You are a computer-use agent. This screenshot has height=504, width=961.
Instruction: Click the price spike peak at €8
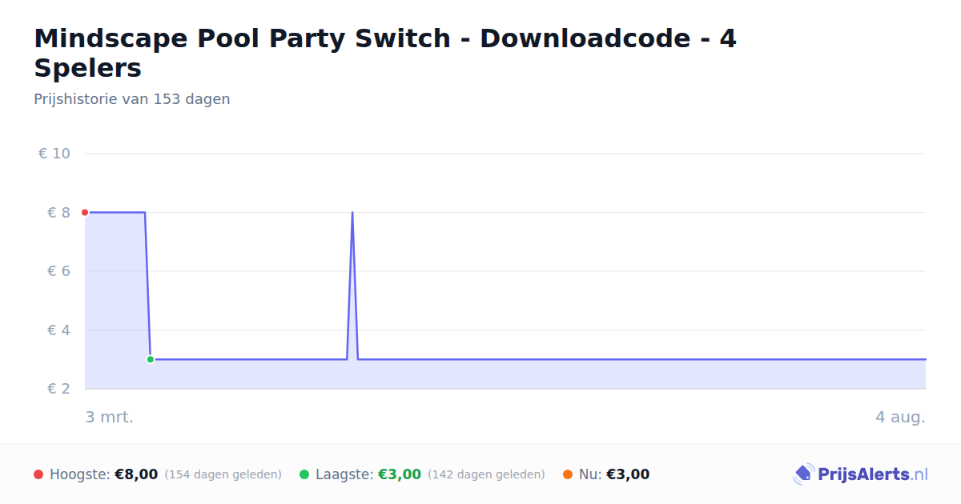[352, 213]
